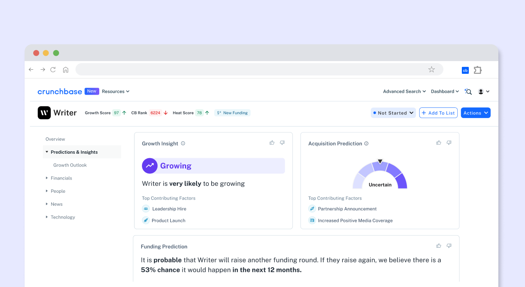Bookmark page with the star icon
Image resolution: width=525 pixels, height=287 pixels.
(431, 69)
